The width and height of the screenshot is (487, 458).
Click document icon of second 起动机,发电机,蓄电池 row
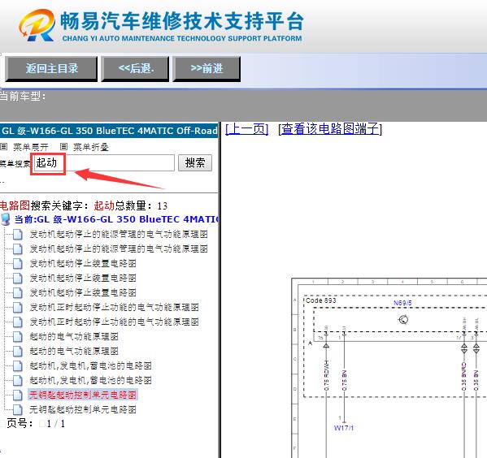pyautogui.click(x=18, y=380)
